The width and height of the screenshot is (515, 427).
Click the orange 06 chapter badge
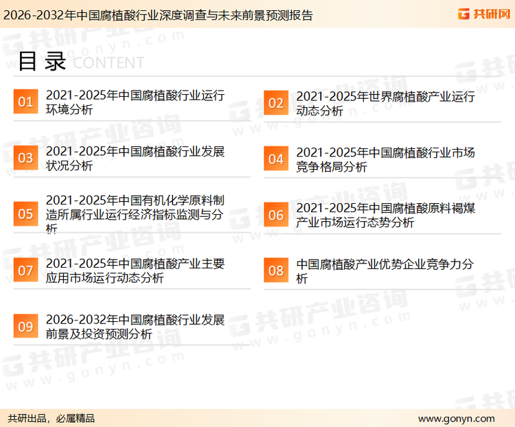coord(276,215)
